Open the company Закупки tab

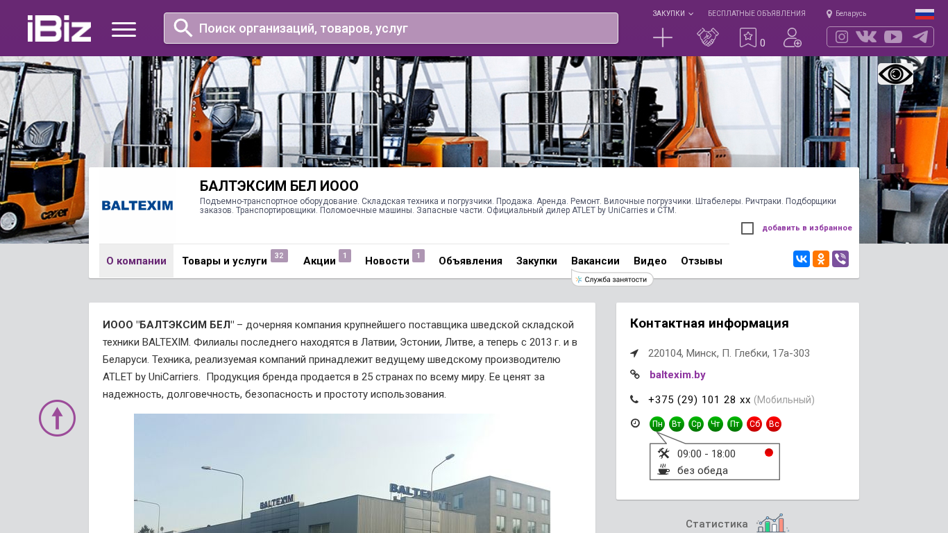click(x=536, y=261)
